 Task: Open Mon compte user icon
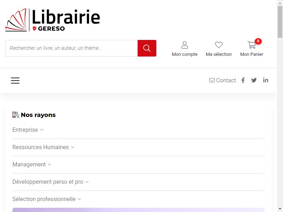(185, 45)
